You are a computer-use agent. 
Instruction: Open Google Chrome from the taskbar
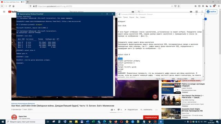pos(110,122)
